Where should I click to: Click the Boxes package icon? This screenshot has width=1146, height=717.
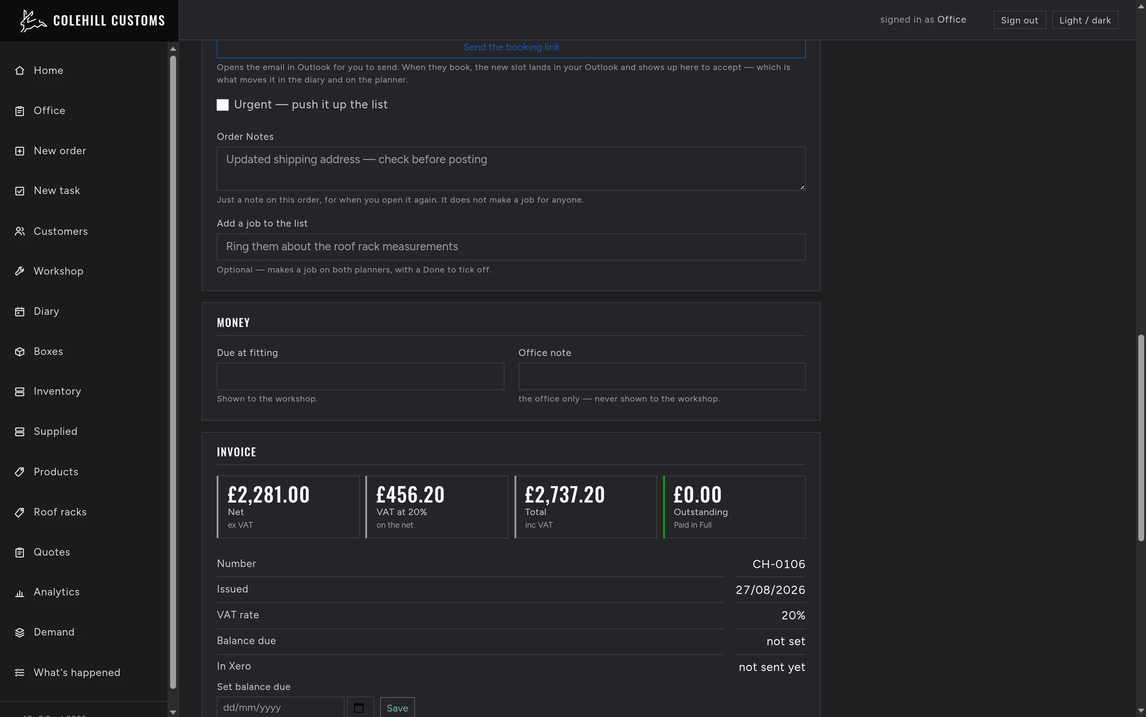coord(19,351)
